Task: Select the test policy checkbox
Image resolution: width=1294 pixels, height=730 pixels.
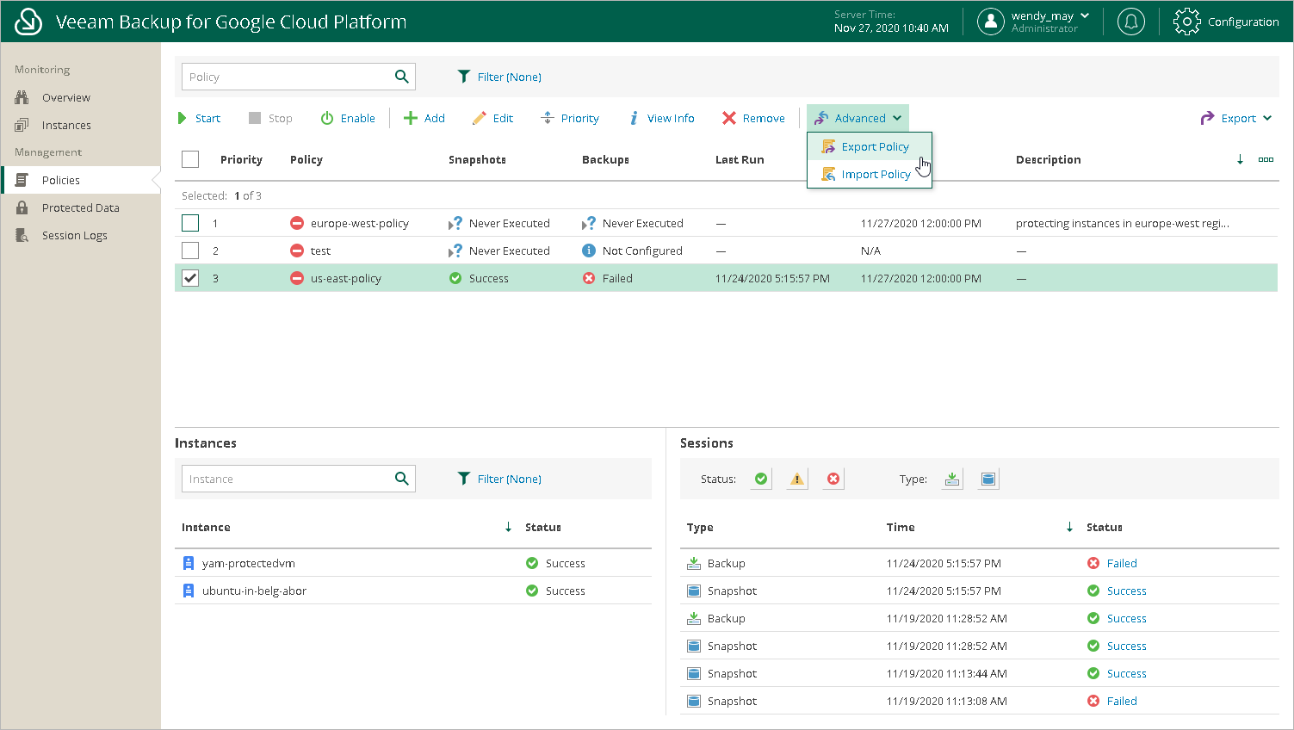Action: [190, 251]
